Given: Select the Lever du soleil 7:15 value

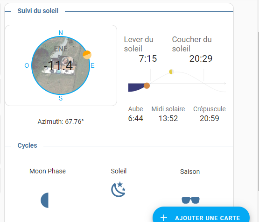Looking at the screenshot, I should click(147, 58).
